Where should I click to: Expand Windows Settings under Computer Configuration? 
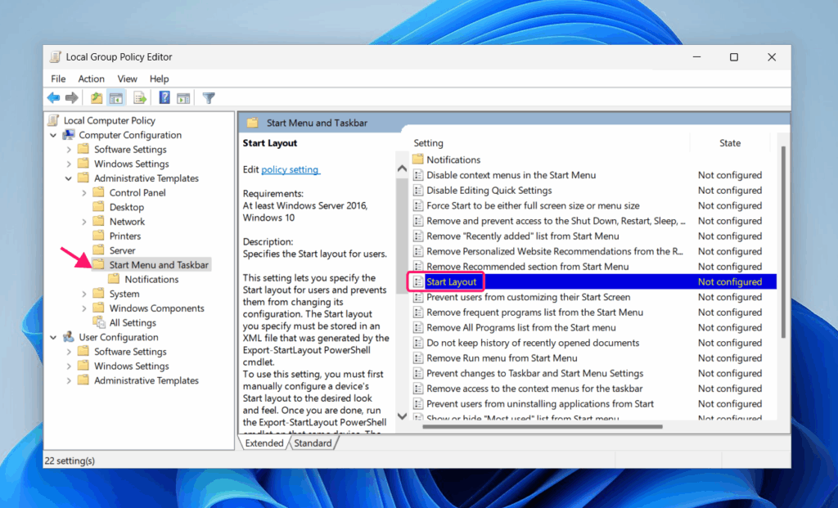click(x=69, y=164)
